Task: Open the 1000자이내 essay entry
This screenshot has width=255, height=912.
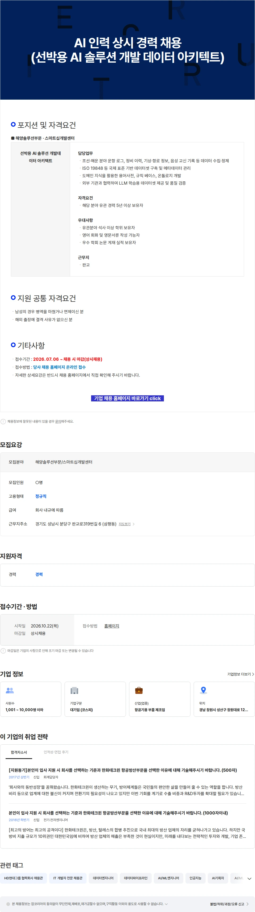Action: [118, 813]
